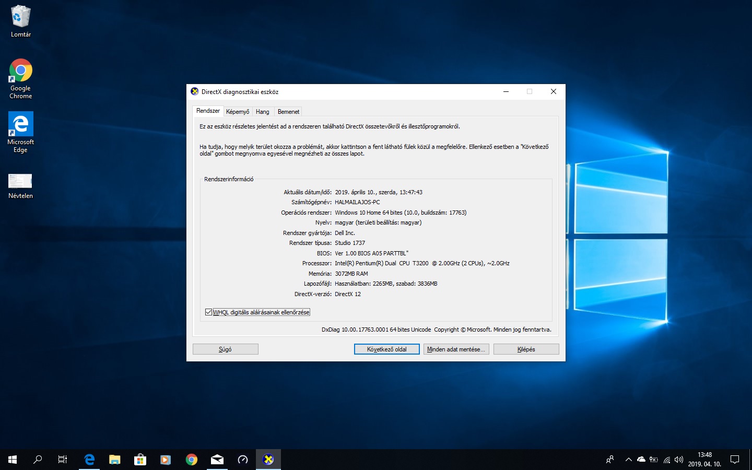
Task: Open the People icon in system tray
Action: point(609,460)
